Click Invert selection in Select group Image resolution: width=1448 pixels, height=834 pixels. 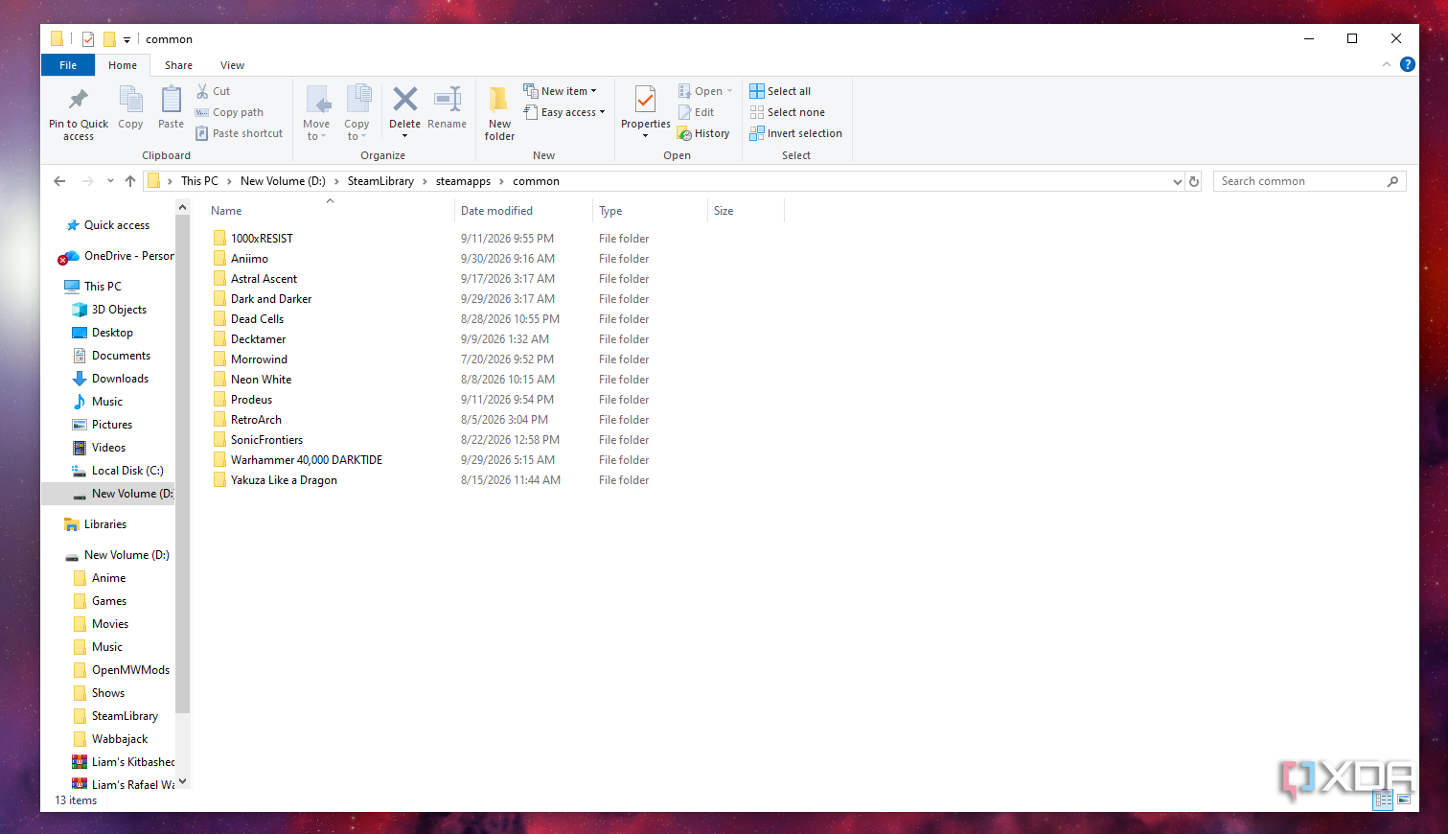(x=795, y=133)
